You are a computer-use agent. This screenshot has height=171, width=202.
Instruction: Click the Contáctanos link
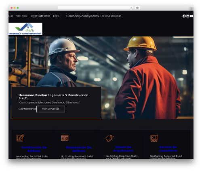[27, 109]
